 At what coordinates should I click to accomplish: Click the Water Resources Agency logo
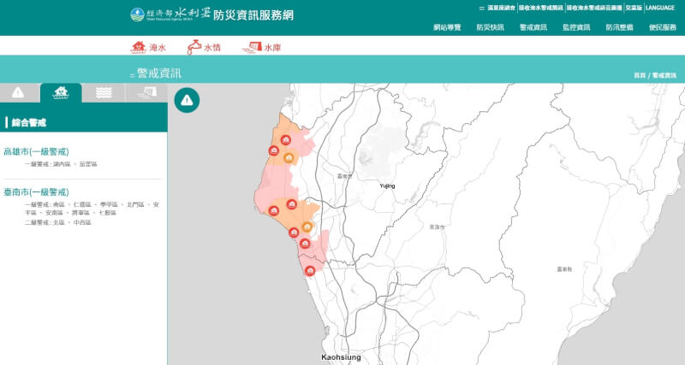pos(170,15)
